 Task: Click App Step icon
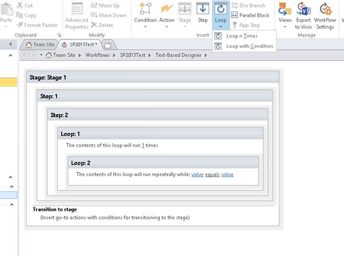pos(234,25)
